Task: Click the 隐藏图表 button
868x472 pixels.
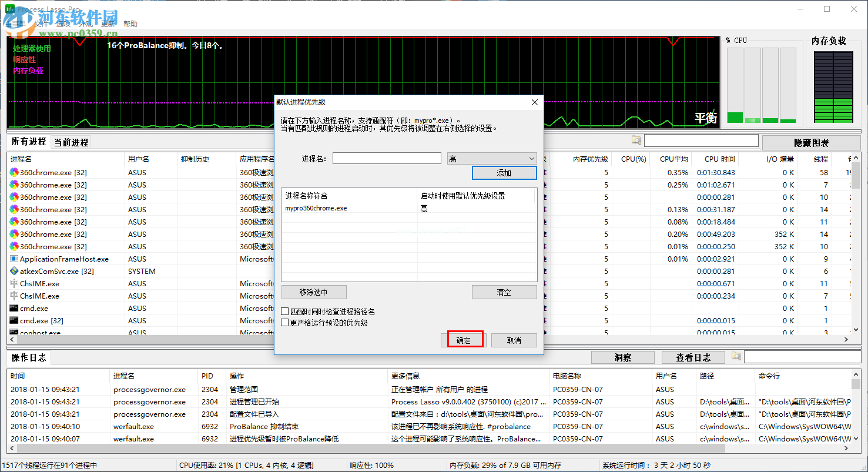Action: (811, 142)
